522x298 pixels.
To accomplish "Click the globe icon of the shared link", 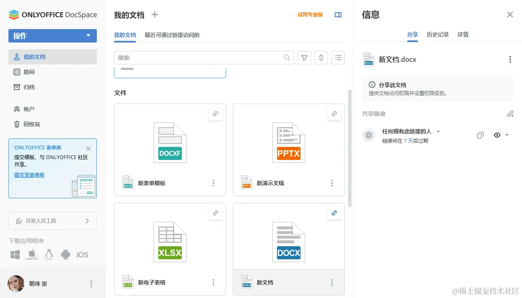I will [369, 135].
